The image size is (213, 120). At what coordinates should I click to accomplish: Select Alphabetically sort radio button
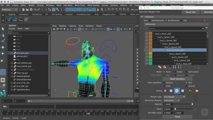click(x=149, y=21)
